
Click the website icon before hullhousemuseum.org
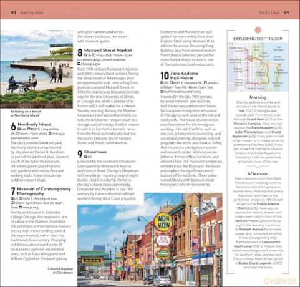(x=162, y=92)
